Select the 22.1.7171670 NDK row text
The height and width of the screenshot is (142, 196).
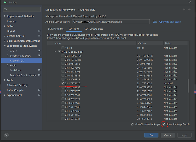coord(72,91)
